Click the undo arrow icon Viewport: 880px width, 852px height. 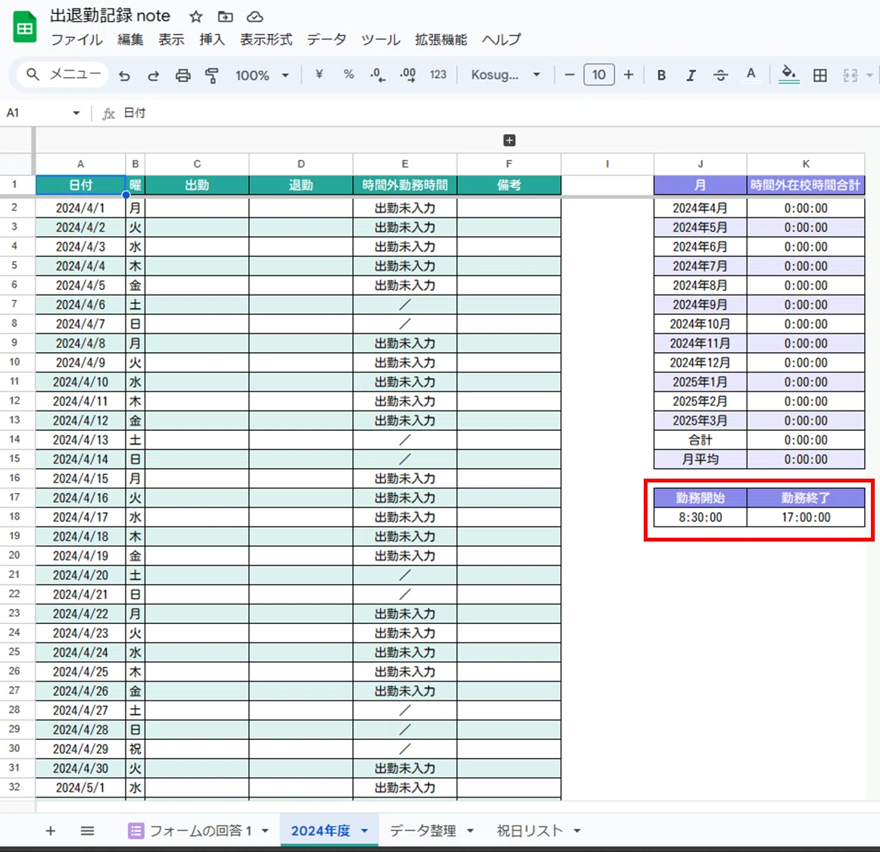pyautogui.click(x=125, y=75)
